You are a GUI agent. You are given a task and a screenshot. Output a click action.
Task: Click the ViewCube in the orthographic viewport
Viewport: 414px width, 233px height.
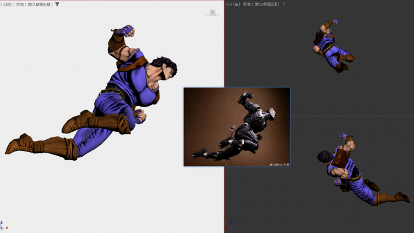213,12
